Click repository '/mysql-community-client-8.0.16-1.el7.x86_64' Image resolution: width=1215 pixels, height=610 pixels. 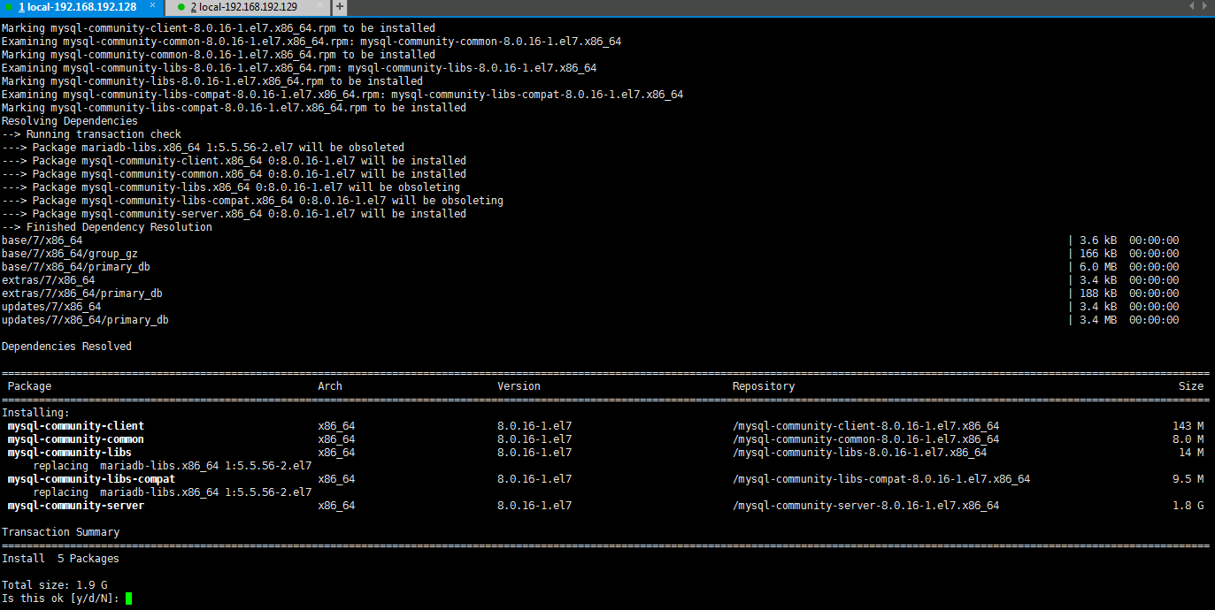pos(865,426)
